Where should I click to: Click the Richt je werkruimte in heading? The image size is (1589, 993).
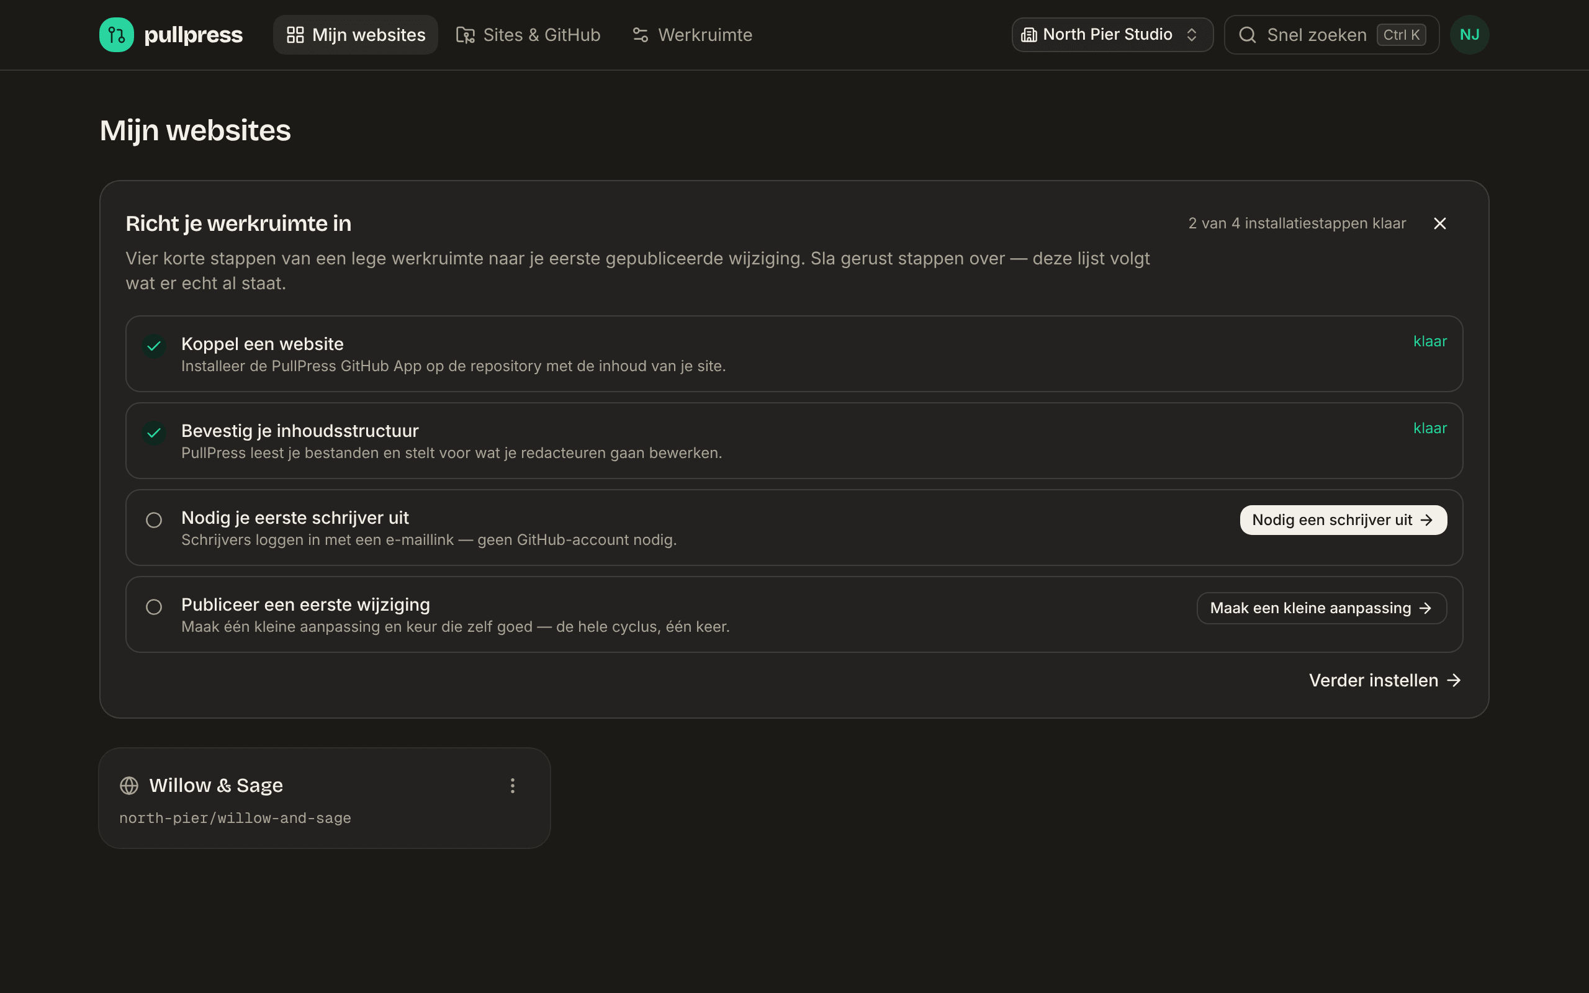click(238, 224)
